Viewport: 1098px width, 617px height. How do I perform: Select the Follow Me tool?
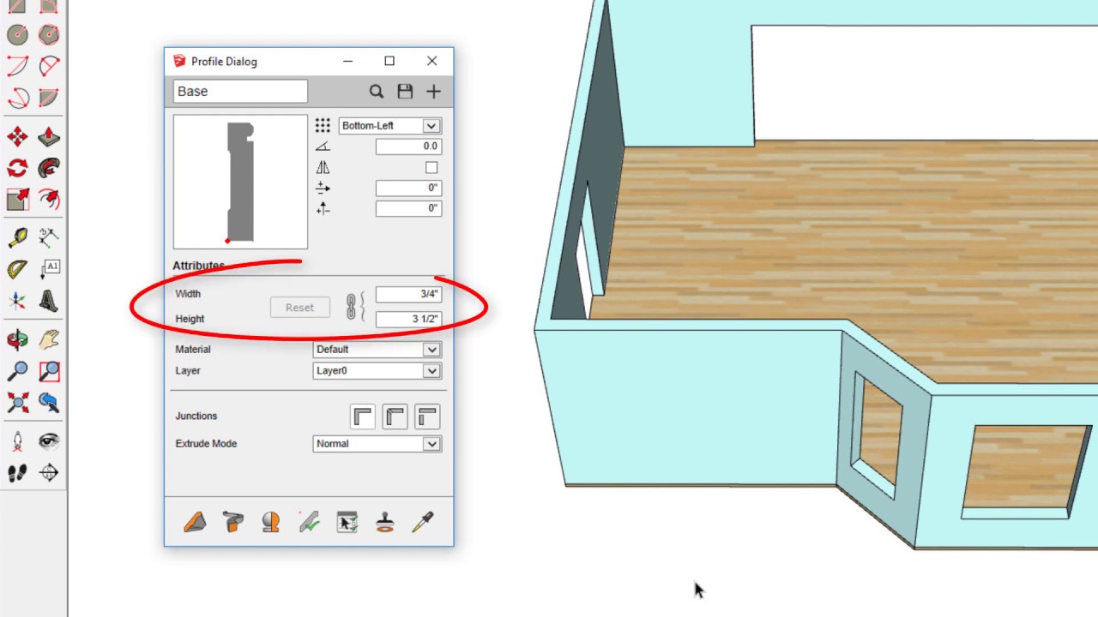click(49, 168)
